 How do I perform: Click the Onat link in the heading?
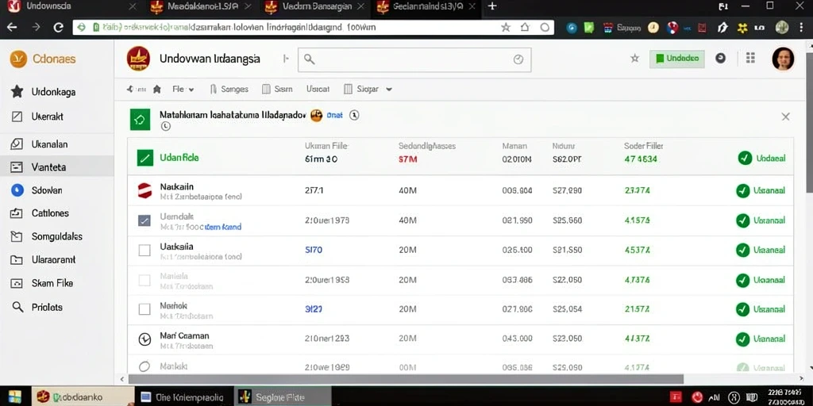pos(334,116)
